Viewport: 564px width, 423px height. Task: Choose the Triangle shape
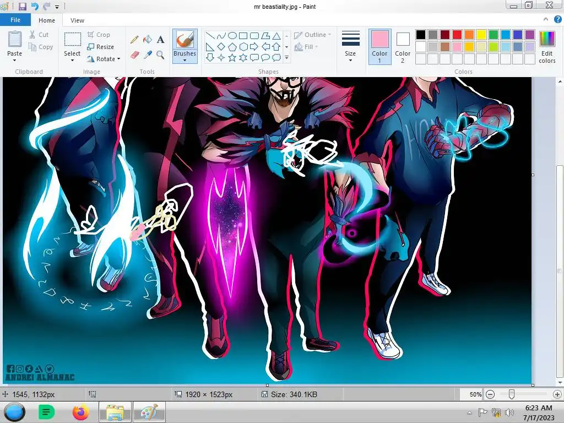[x=276, y=36]
